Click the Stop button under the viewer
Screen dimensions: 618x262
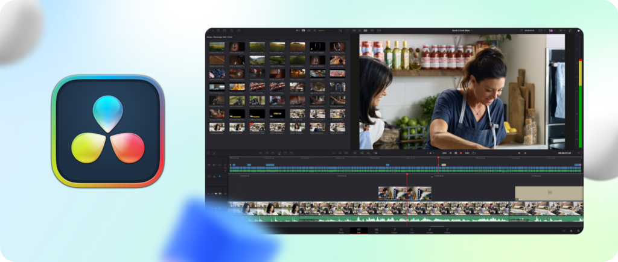(x=456, y=153)
